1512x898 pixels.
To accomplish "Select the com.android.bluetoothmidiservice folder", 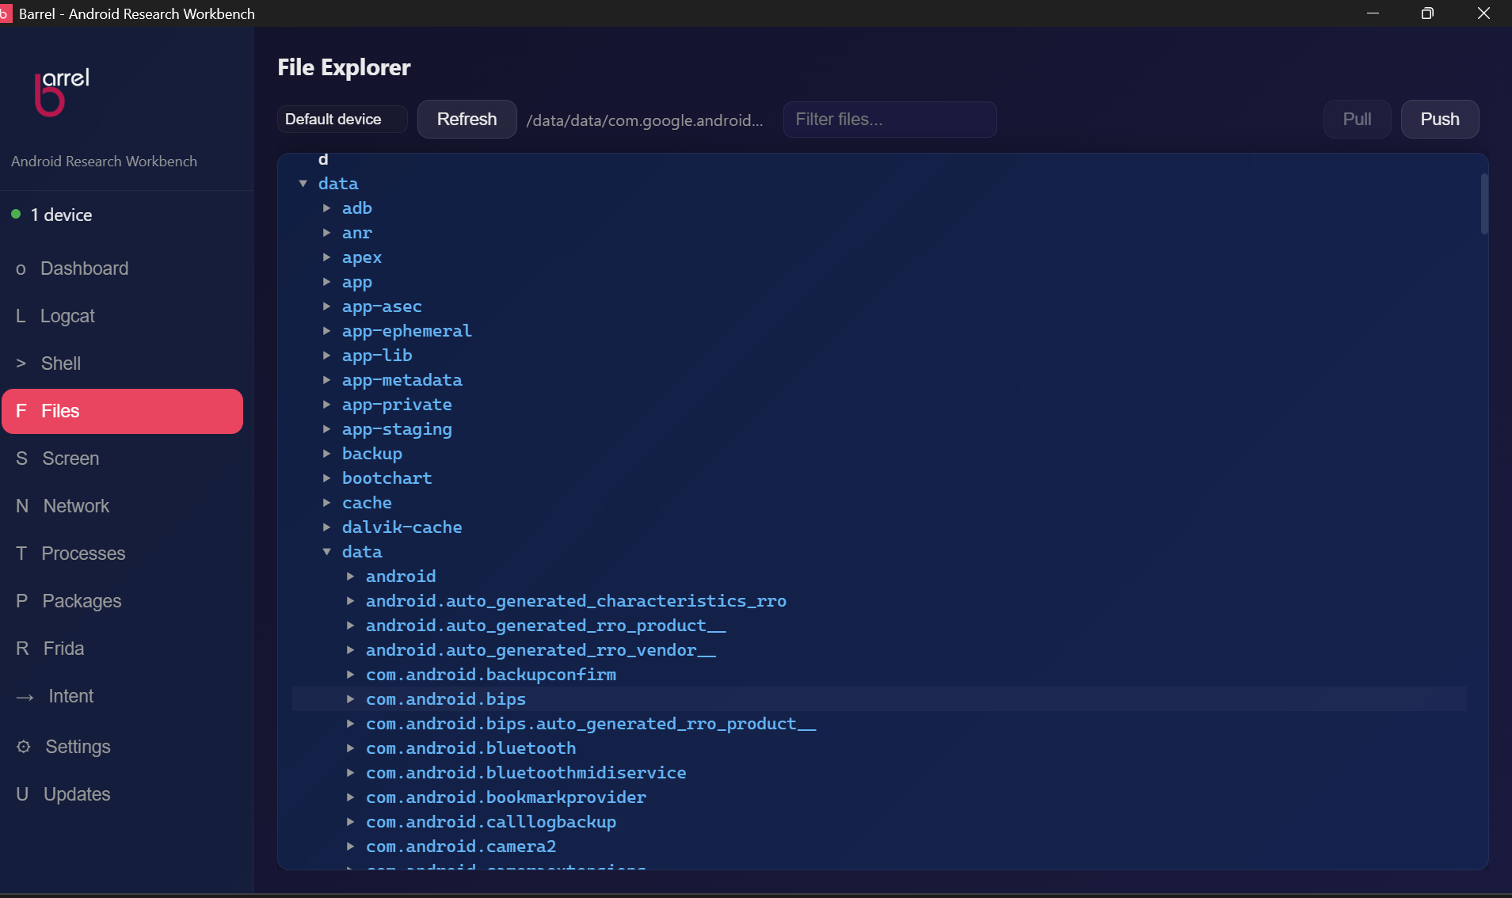I will pyautogui.click(x=526, y=773).
